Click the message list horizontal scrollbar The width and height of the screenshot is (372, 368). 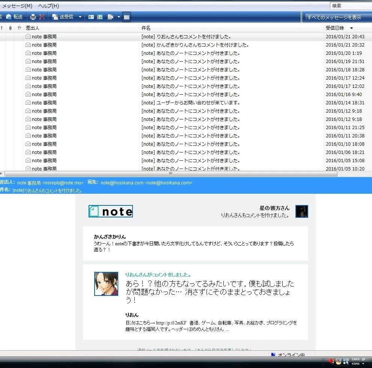(x=171, y=173)
